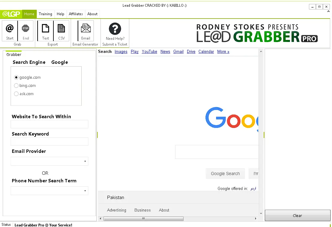
Task: Open the Training tab
Action: [45, 14]
